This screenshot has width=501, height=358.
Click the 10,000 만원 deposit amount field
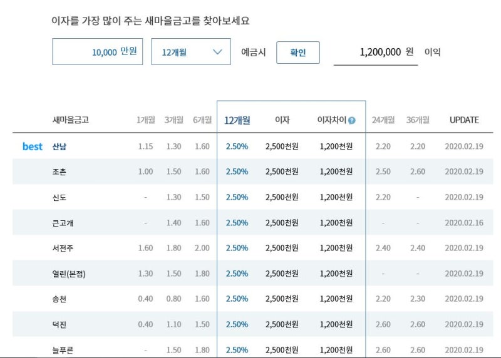coord(98,52)
